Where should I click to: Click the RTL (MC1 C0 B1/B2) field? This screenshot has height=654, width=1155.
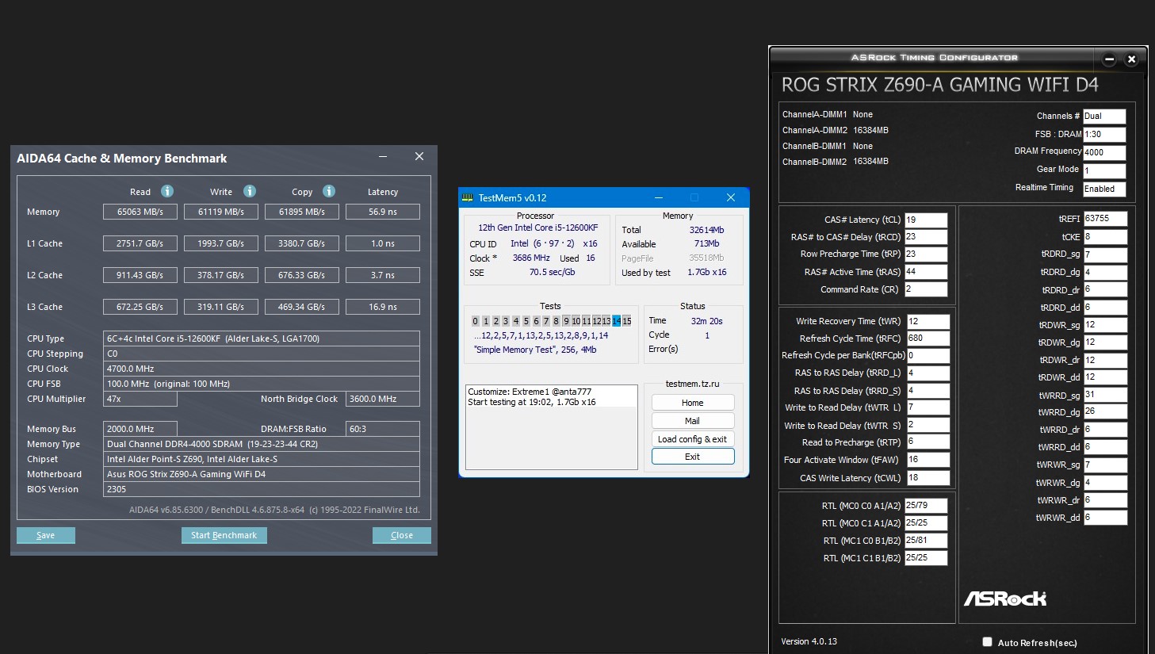(x=927, y=541)
